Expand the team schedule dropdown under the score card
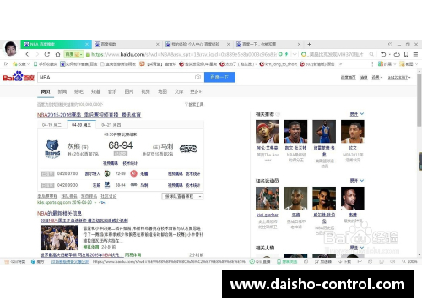Image resolution: width=422 pixels, height=306 pixels. pyautogui.click(x=200, y=196)
